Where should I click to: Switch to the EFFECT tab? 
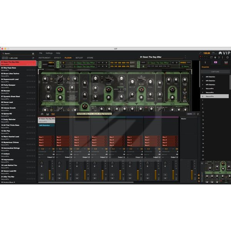point(57,58)
